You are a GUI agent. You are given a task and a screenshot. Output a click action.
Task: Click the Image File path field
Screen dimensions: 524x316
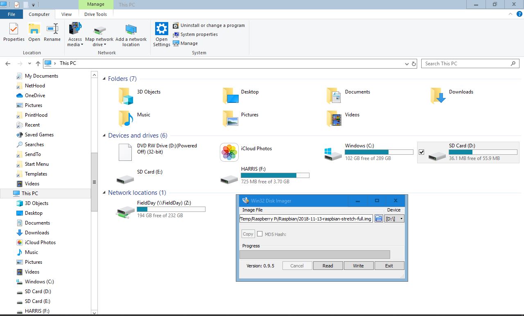(306, 218)
